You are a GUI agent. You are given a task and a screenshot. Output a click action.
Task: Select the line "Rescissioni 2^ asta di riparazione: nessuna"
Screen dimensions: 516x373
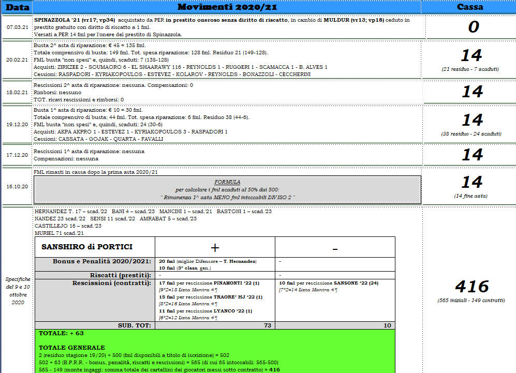[x=113, y=85]
